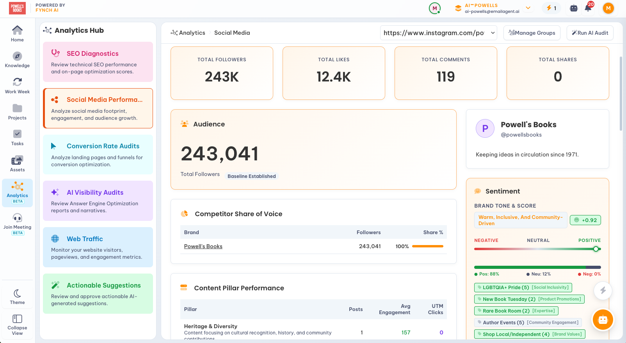Open the Instagram URL profile dropdown
Image resolution: width=626 pixels, height=343 pixels.
(439, 33)
